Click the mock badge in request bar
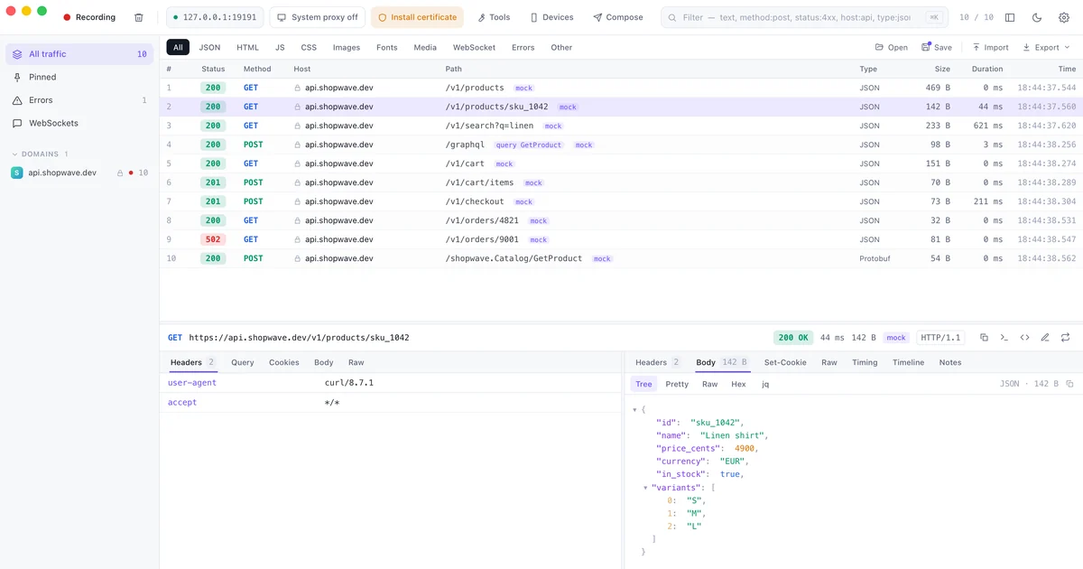 pos(896,338)
